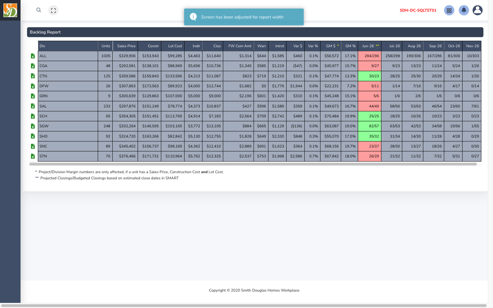
Task: Select the green 82/57 SGW cell
Action: pos(370,126)
